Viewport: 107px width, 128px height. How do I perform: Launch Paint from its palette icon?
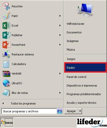[6, 16]
